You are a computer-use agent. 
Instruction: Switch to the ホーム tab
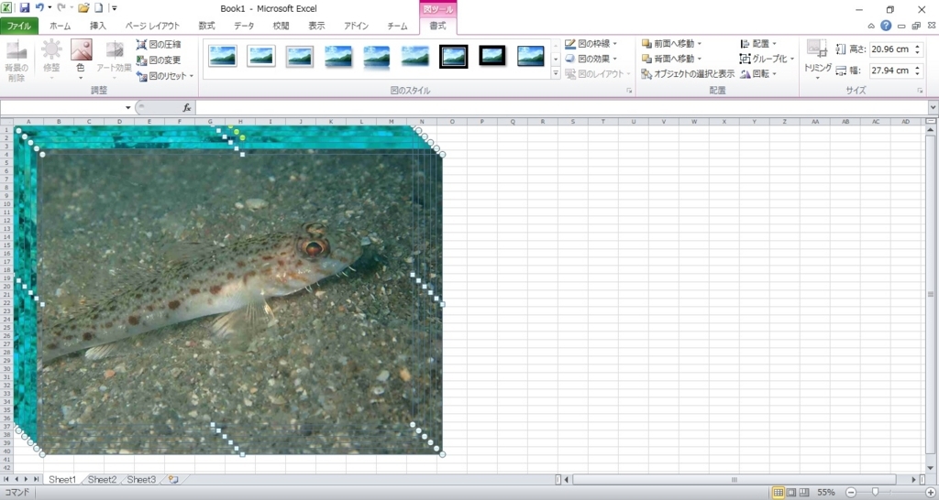[60, 26]
